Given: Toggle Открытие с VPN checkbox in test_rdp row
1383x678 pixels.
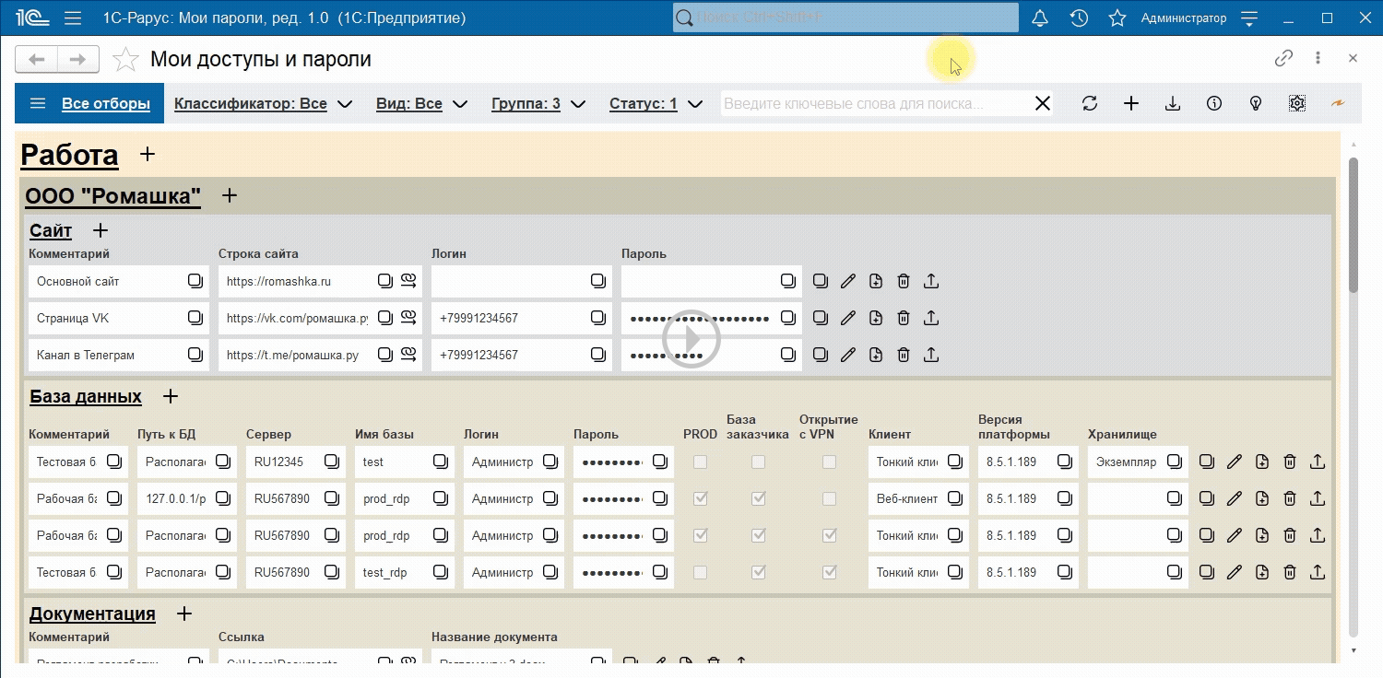Looking at the screenshot, I should pos(829,572).
